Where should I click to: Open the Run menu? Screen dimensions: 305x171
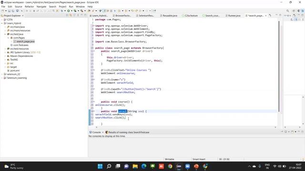pos(71,7)
